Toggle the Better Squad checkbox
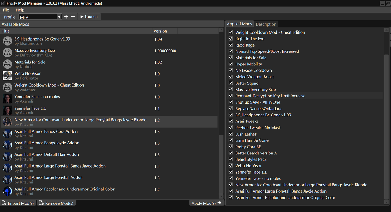 click(x=231, y=83)
